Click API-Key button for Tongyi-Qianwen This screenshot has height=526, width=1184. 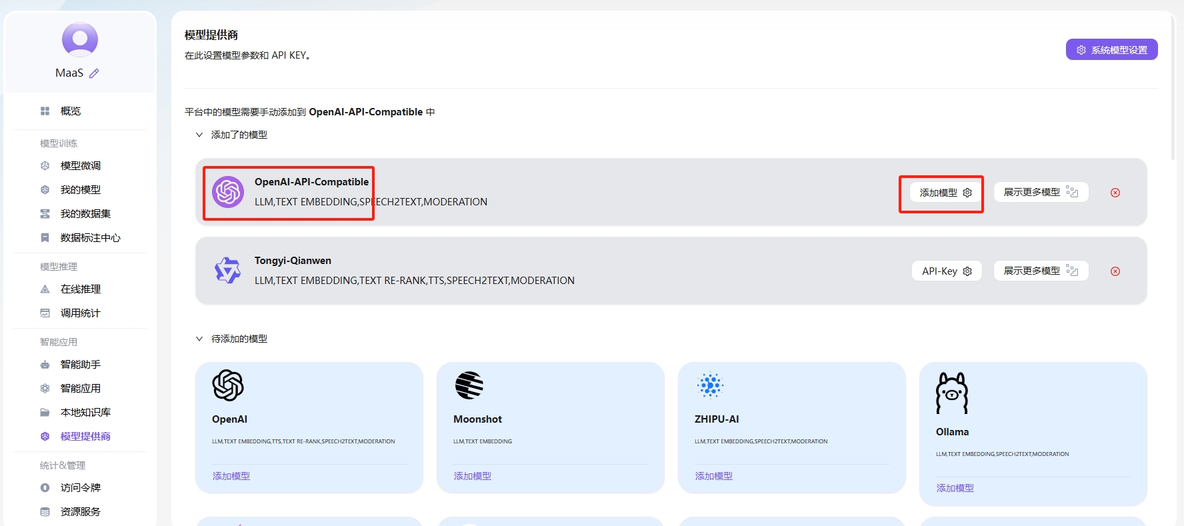click(x=947, y=271)
